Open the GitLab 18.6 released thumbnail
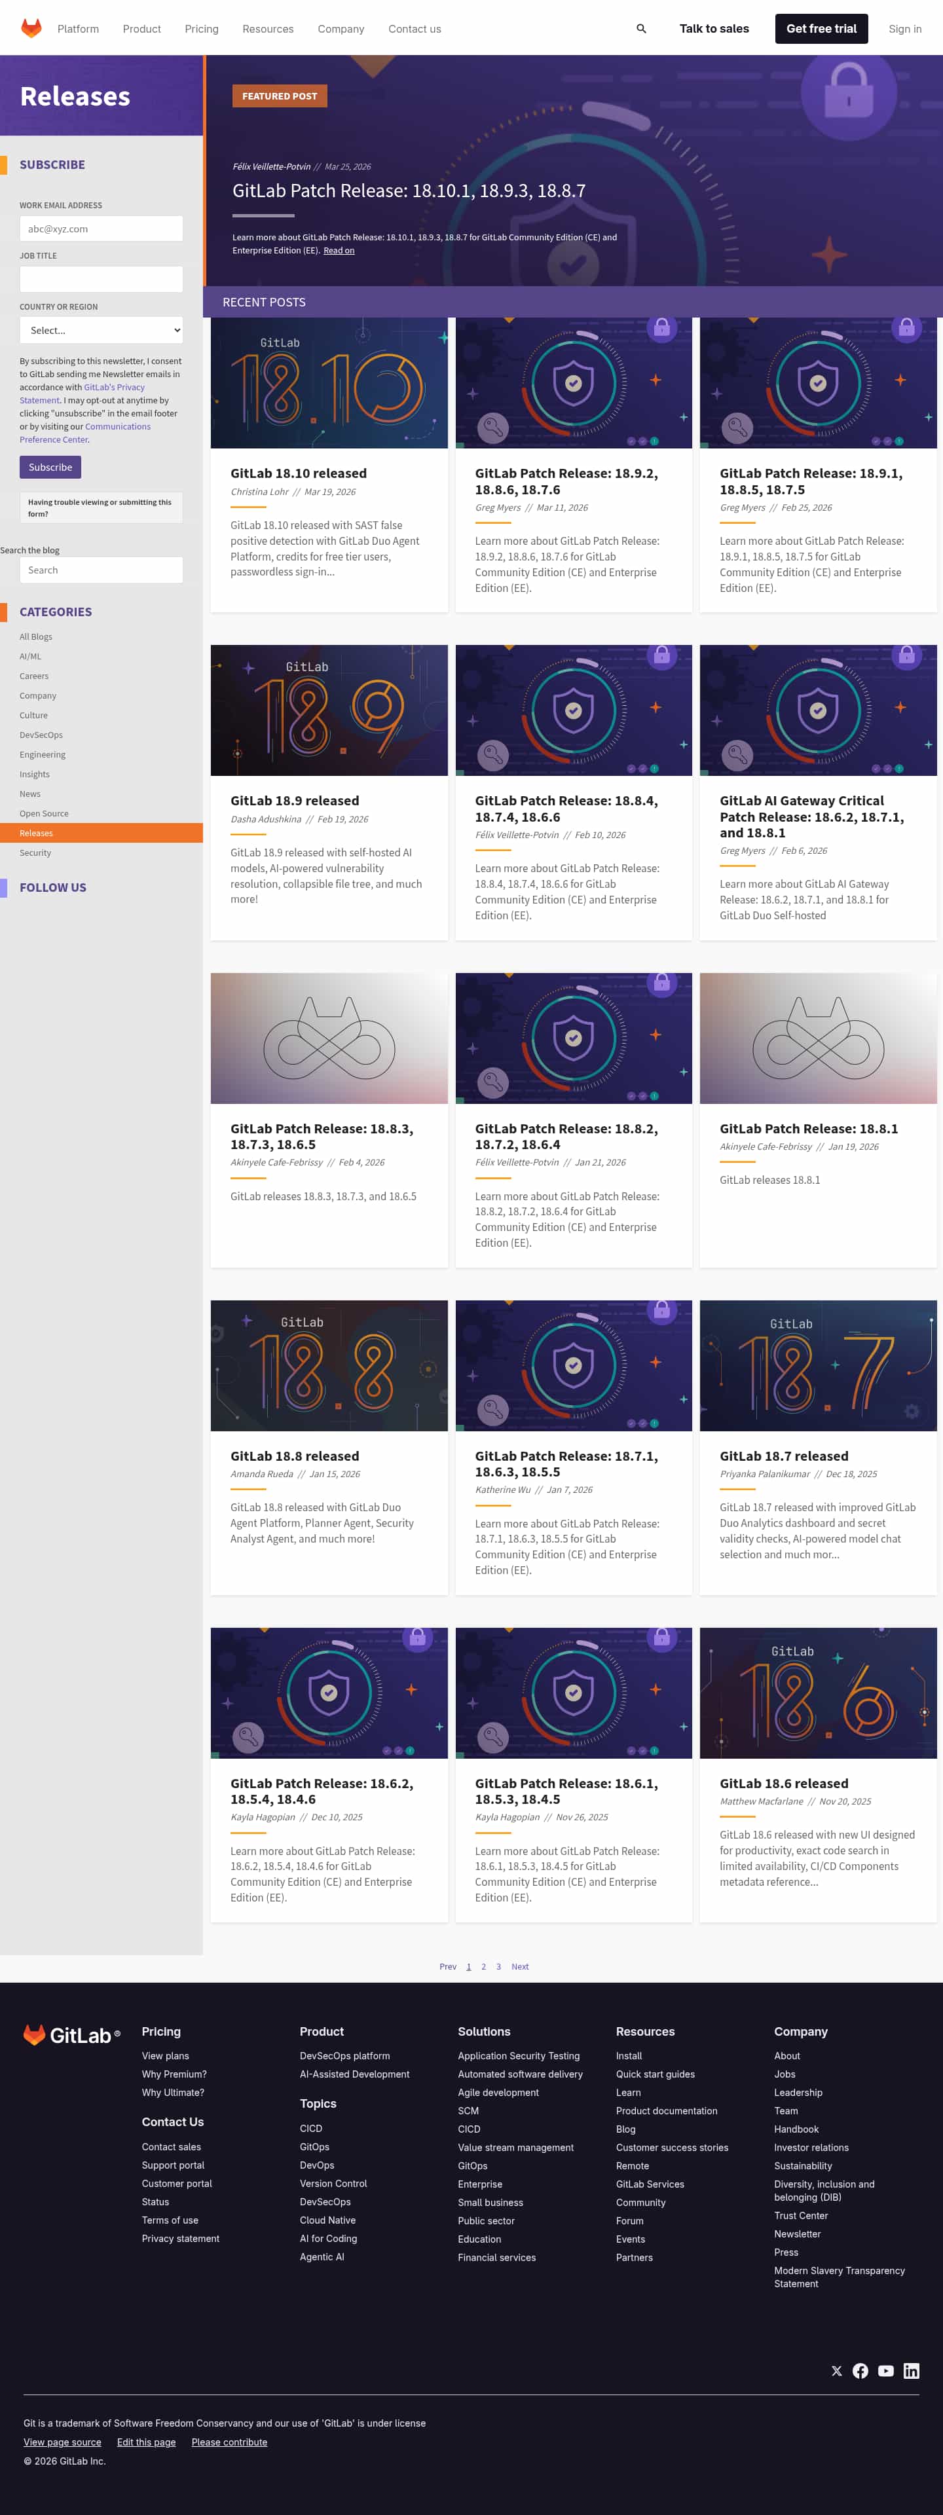 (818, 1693)
